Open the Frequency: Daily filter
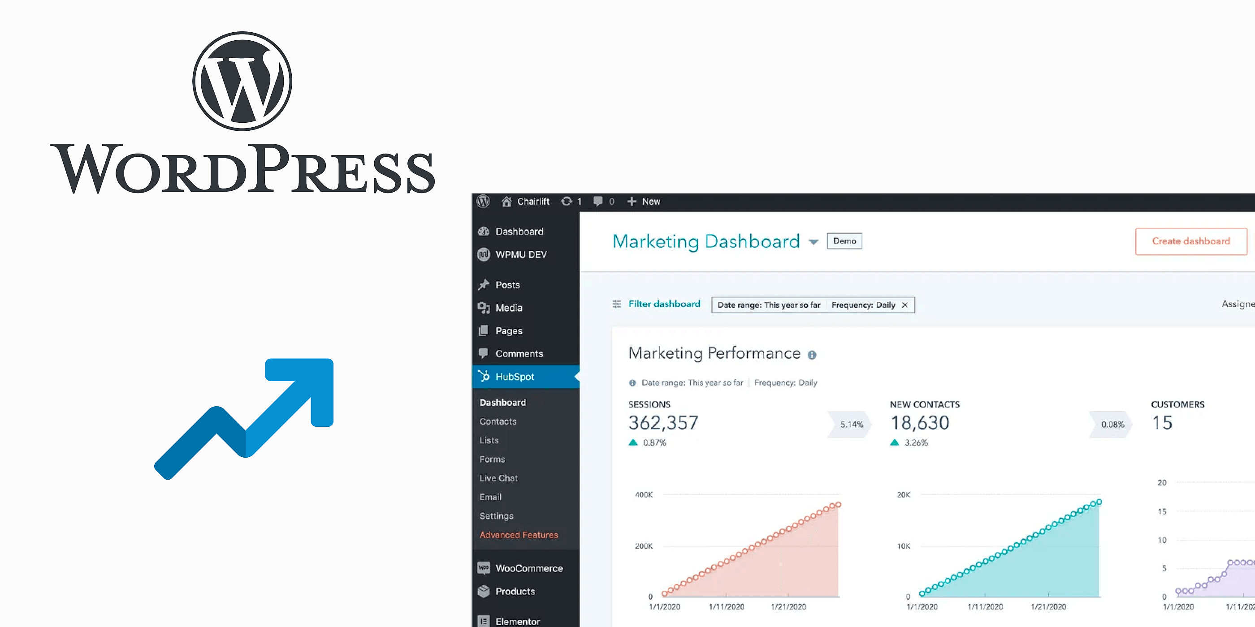 (863, 305)
